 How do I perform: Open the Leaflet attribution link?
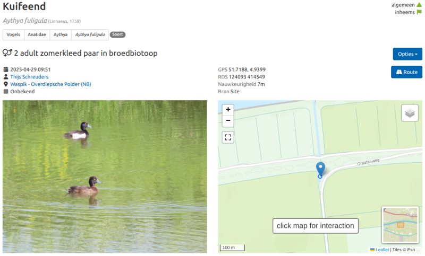382,250
